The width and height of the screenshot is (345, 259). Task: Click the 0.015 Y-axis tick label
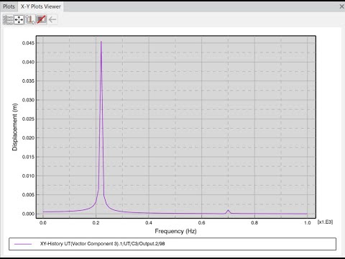click(28, 157)
